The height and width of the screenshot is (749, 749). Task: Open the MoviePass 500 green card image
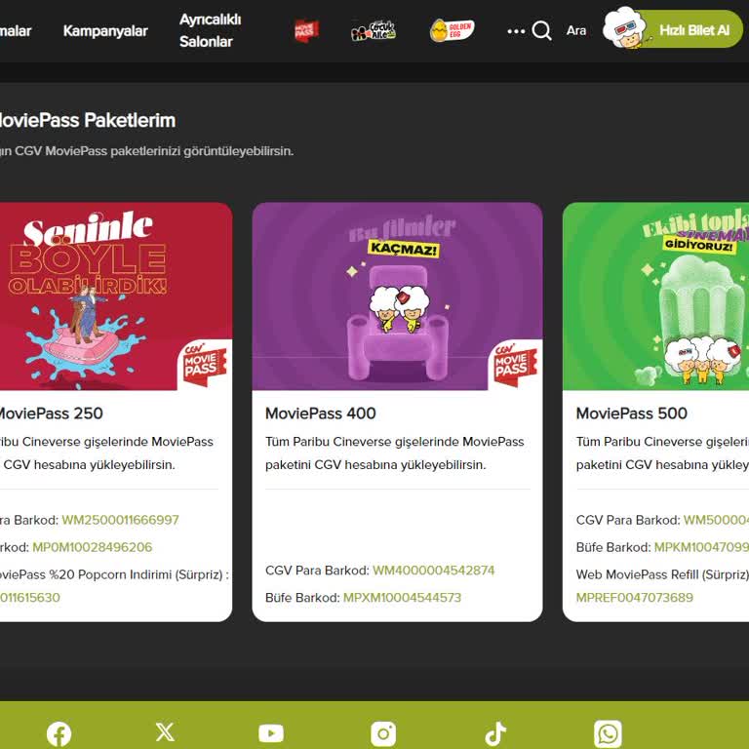[655, 296]
